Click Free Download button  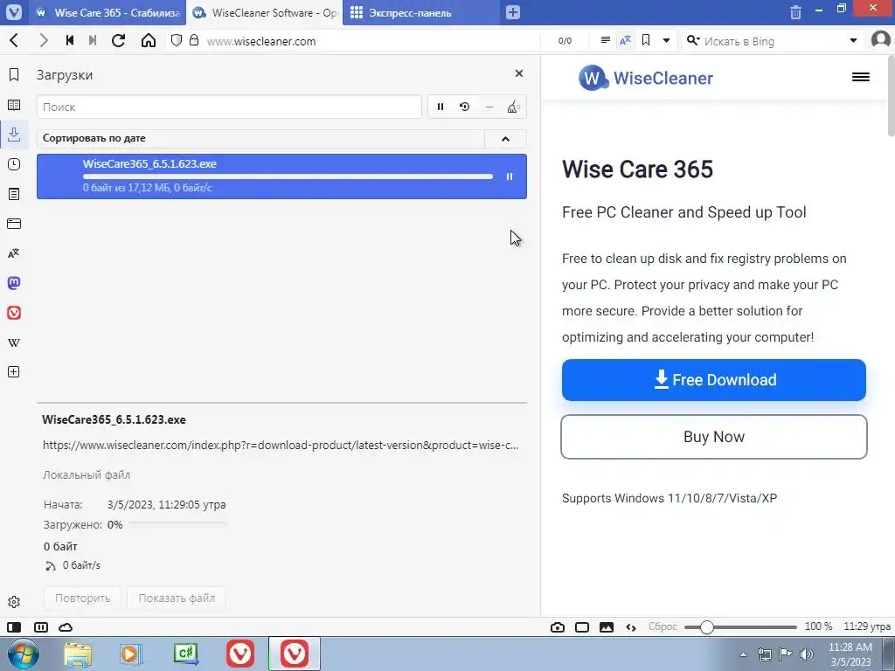(713, 380)
